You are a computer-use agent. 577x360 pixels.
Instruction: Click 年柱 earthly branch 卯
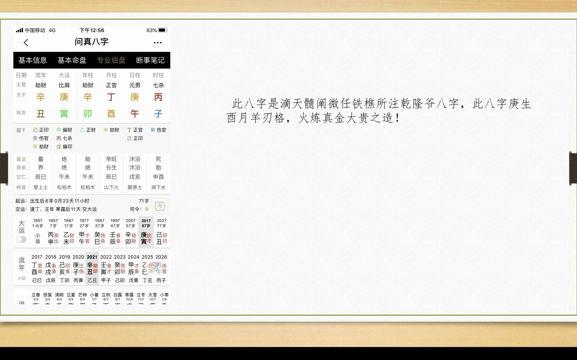point(87,114)
